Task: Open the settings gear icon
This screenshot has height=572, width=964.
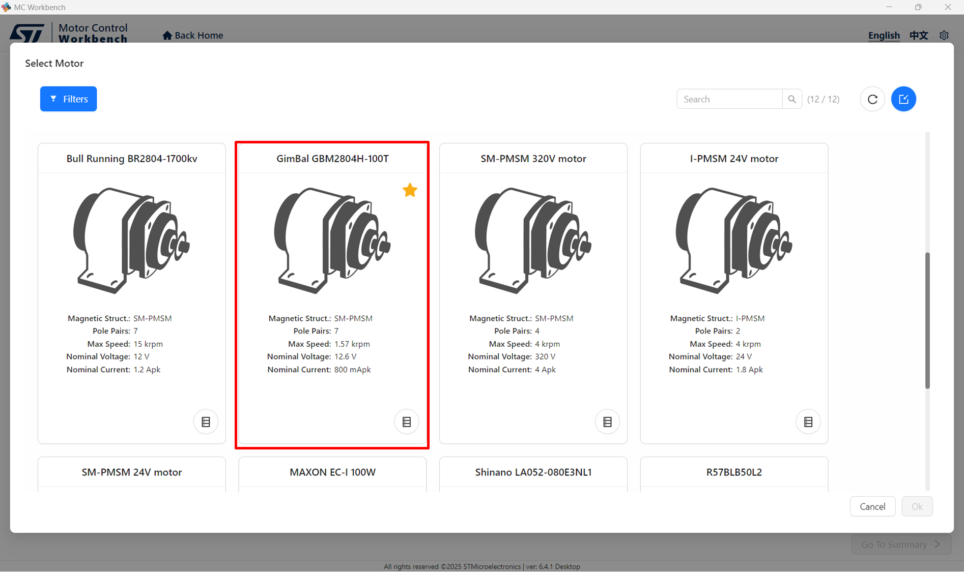Action: point(944,35)
